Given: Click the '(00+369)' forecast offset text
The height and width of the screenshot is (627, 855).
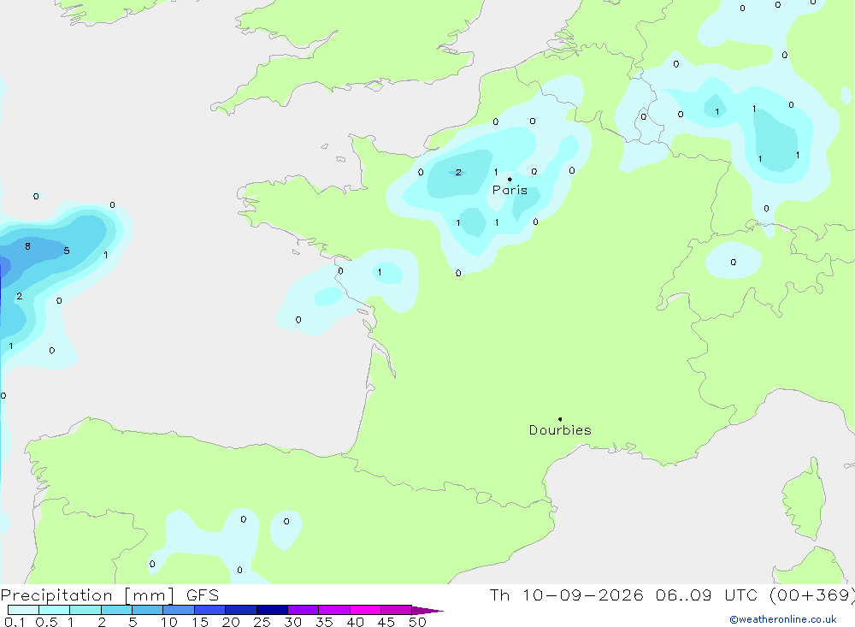Looking at the screenshot, I should pyautogui.click(x=812, y=594).
